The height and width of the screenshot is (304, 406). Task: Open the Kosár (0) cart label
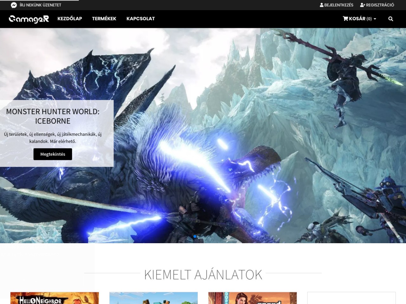coord(360,19)
